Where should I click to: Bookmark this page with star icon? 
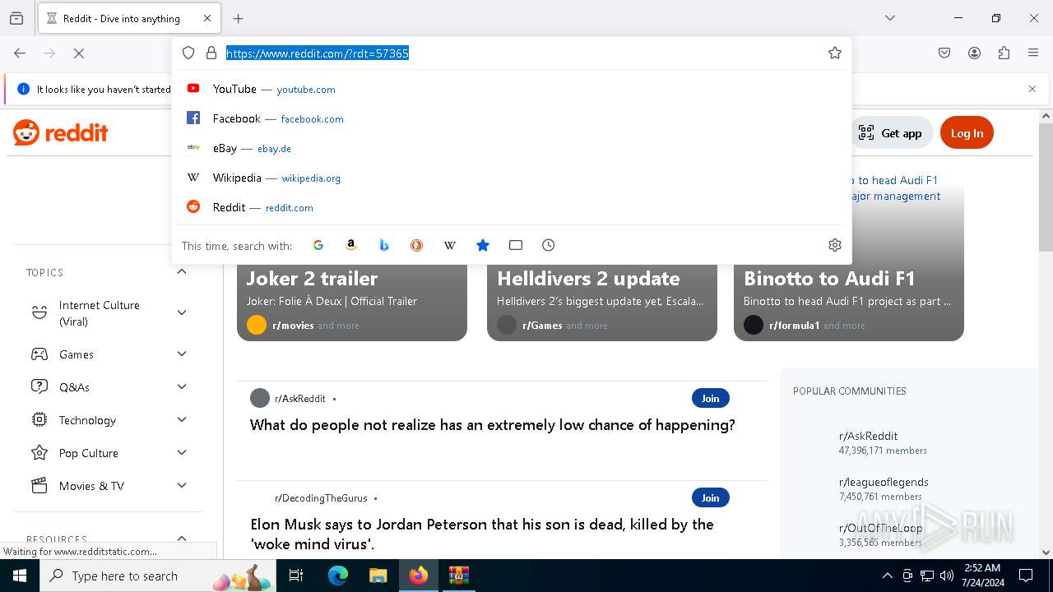coord(835,53)
